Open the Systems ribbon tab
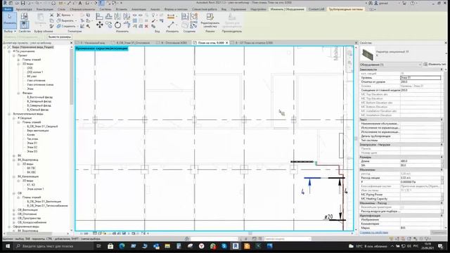Image resolution: width=450 pixels, height=253 pixels. click(105, 9)
